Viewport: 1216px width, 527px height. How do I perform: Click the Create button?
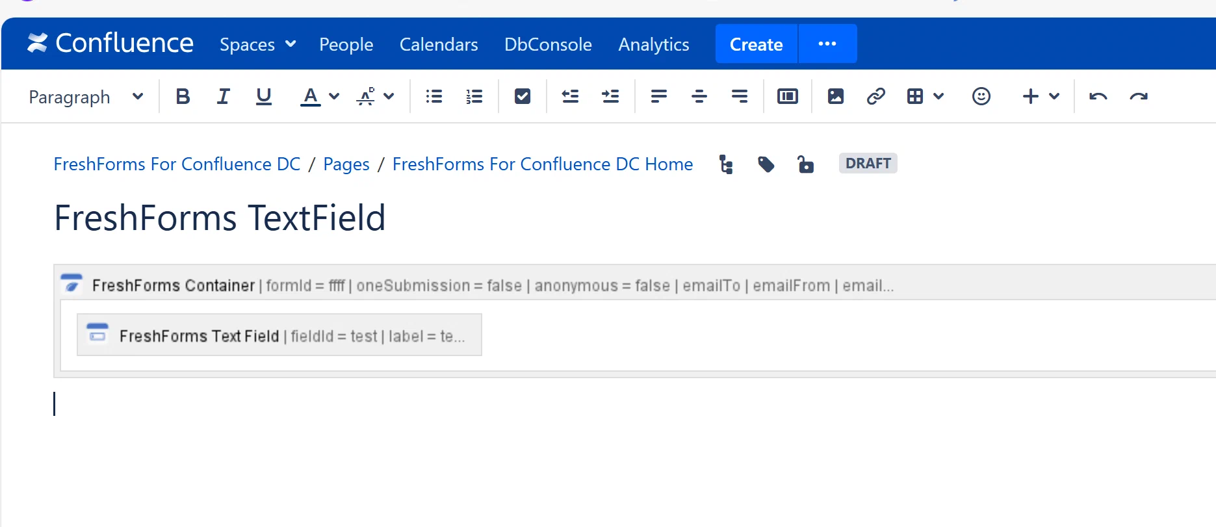(x=757, y=44)
